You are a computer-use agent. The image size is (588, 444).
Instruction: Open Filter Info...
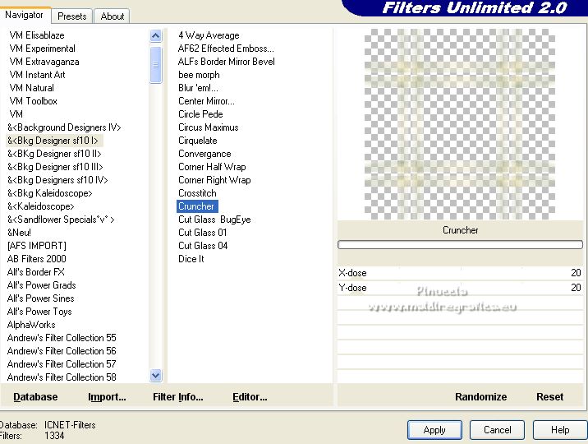pyautogui.click(x=177, y=396)
